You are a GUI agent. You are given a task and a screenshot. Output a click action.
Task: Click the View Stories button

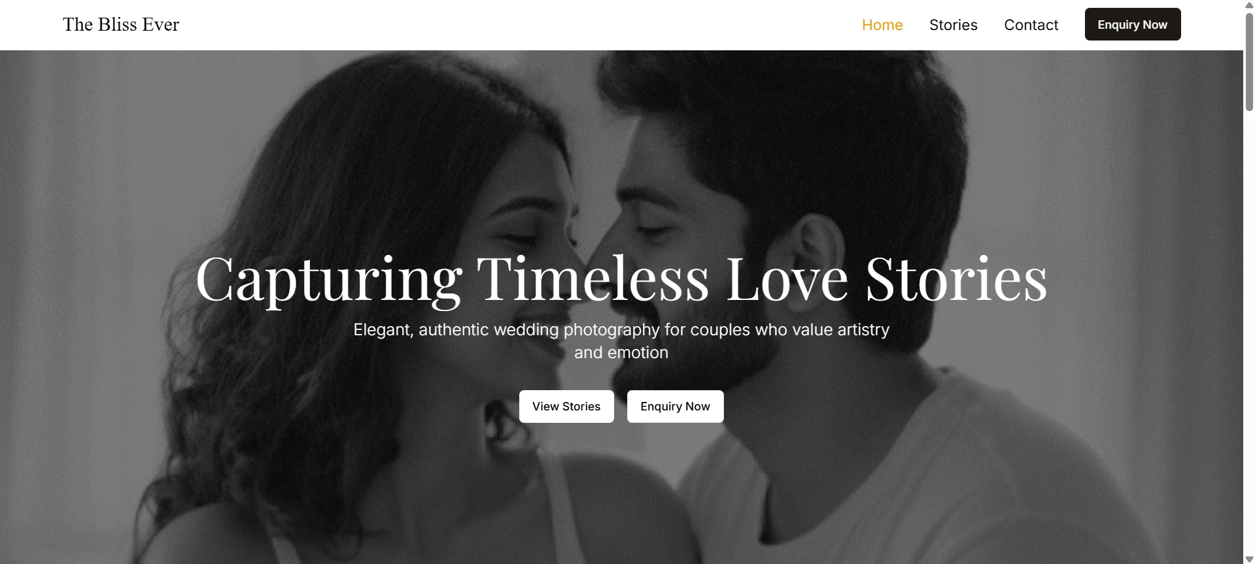(x=566, y=406)
